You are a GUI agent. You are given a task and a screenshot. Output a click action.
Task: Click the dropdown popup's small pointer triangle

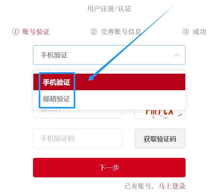53,69
